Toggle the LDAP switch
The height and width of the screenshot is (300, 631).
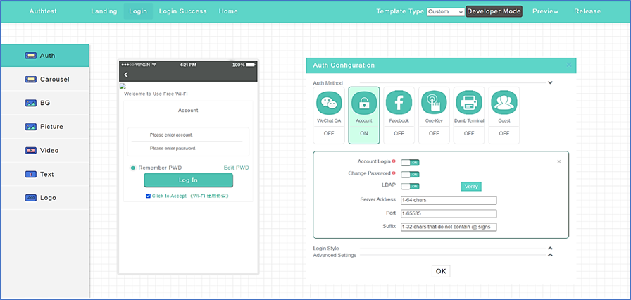(x=410, y=186)
